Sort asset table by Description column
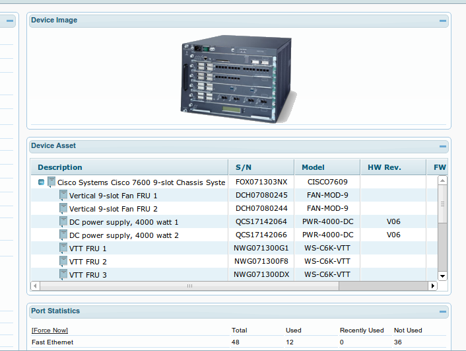The image size is (466, 351). tap(129, 167)
